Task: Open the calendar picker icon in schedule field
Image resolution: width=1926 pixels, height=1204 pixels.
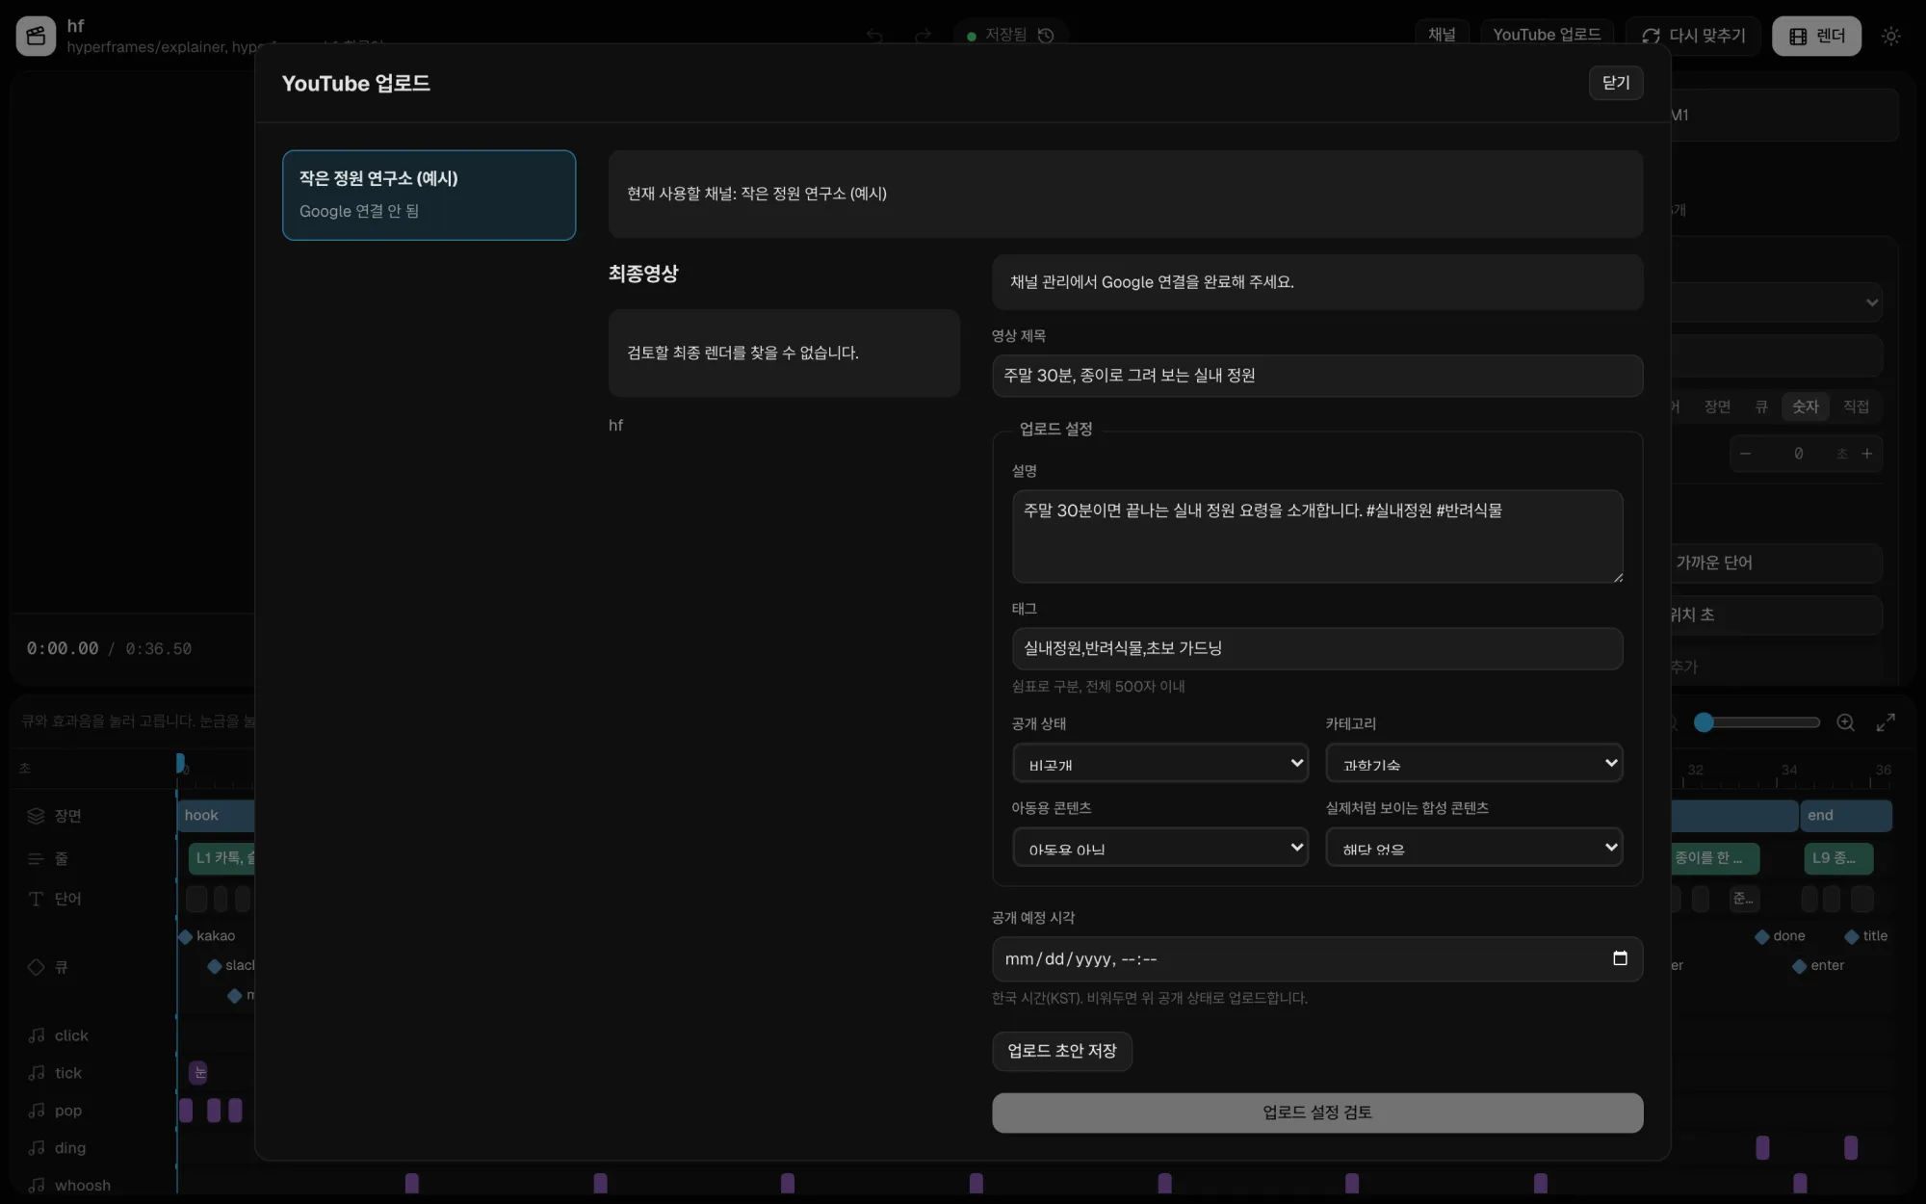Action: pyautogui.click(x=1620, y=958)
